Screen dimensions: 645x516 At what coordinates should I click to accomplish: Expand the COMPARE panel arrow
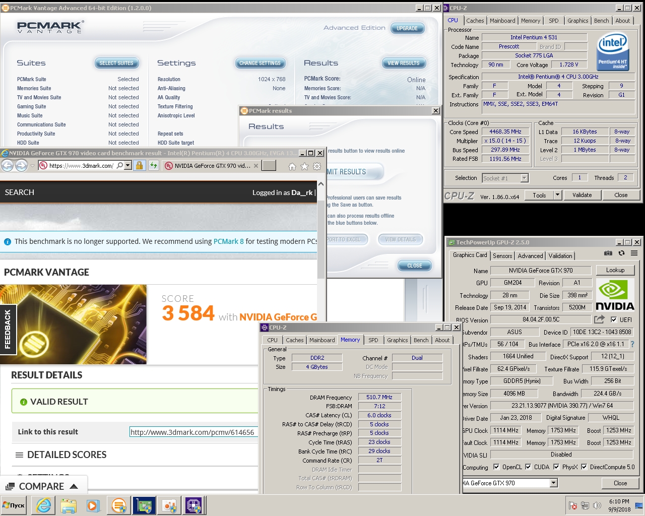coord(74,486)
